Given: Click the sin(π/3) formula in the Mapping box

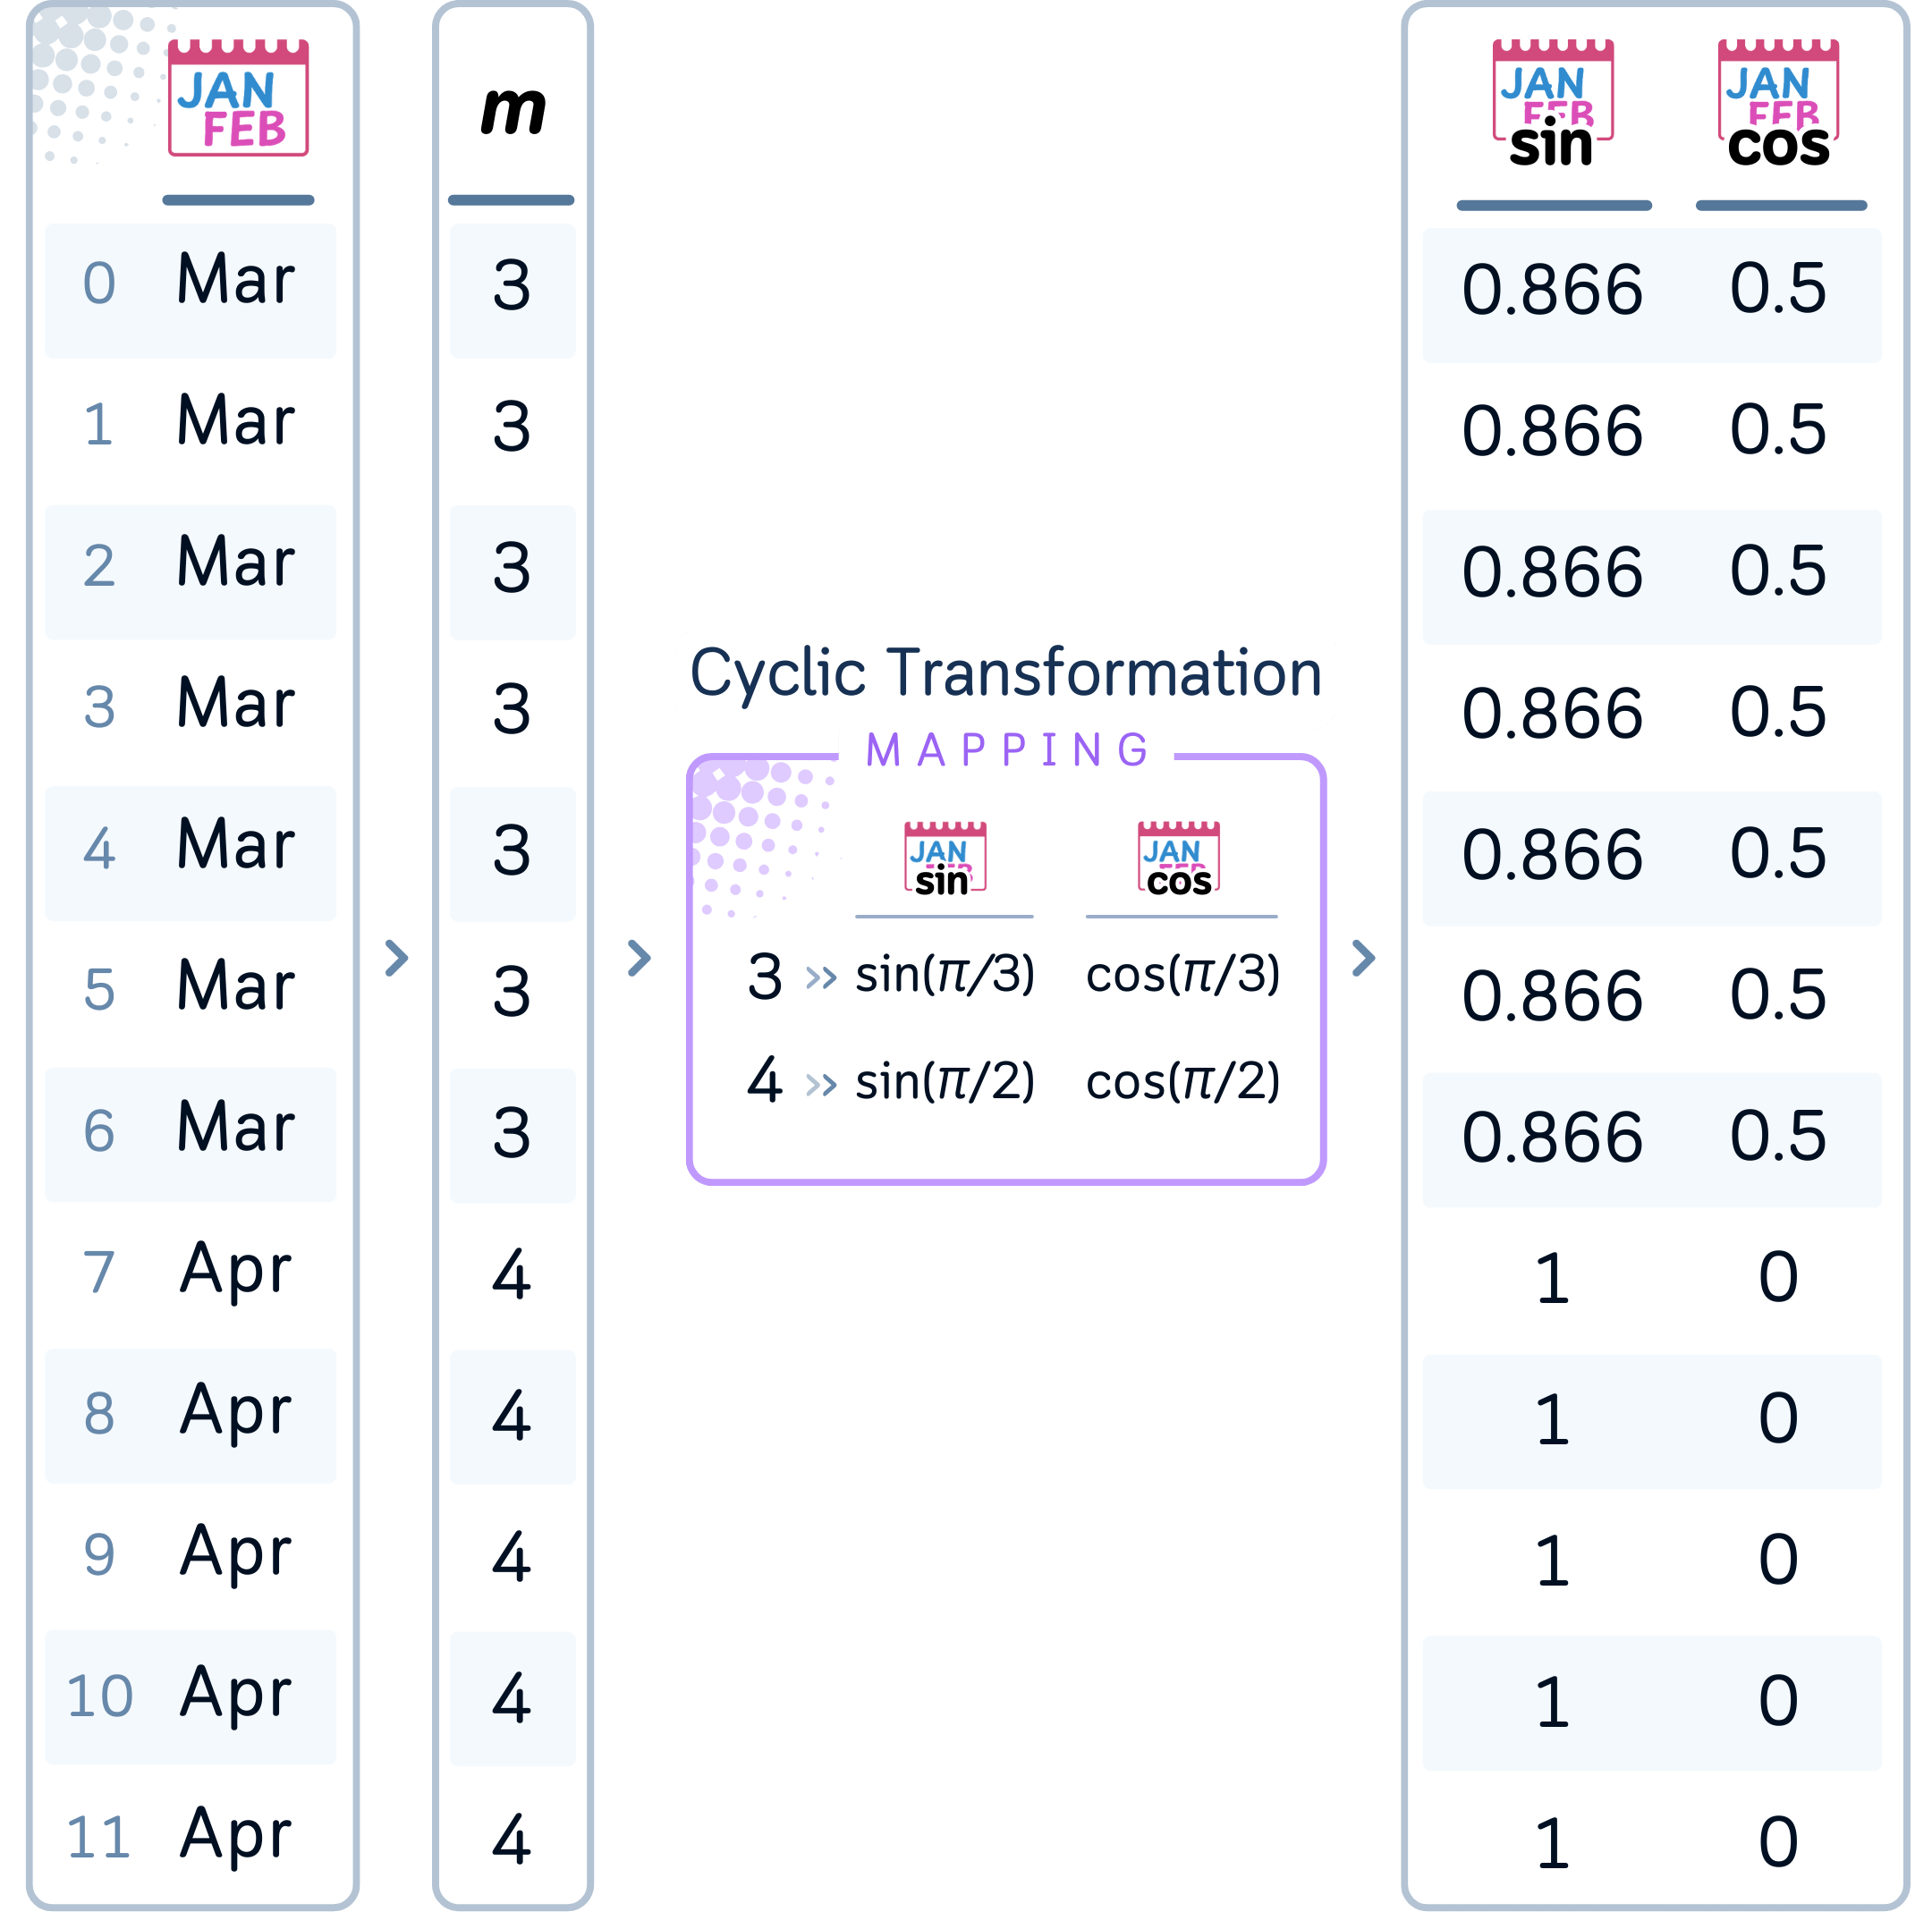Looking at the screenshot, I should click(x=944, y=975).
